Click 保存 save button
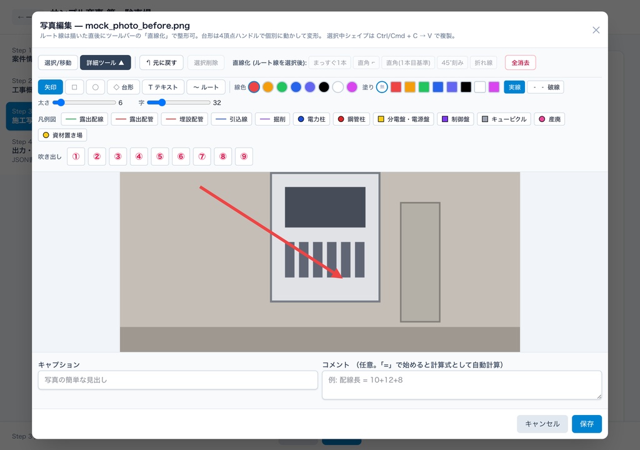Viewport: 640px width, 450px height. point(586,424)
